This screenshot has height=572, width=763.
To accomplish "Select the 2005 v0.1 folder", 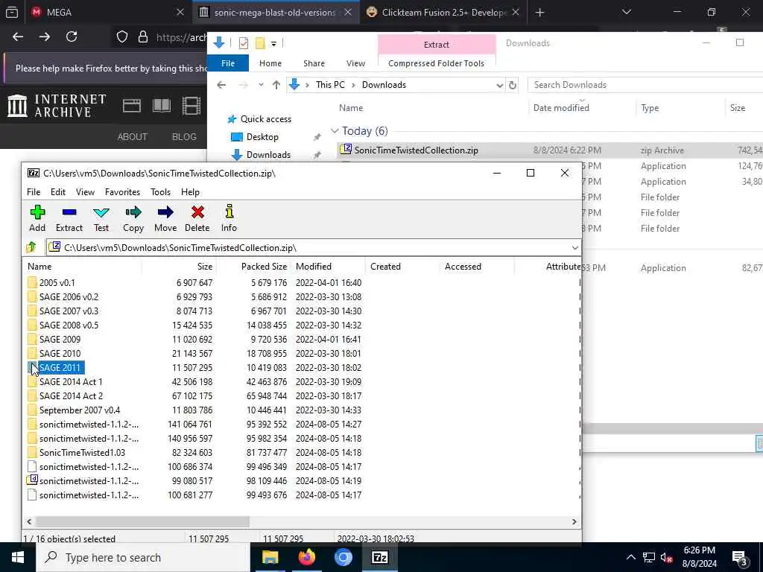I will click(x=57, y=282).
